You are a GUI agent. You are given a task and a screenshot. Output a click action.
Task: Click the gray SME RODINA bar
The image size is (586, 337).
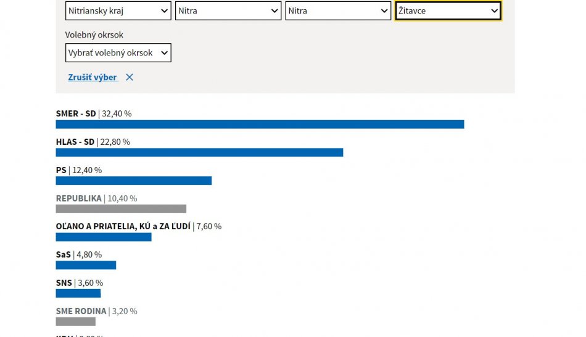pos(76,322)
